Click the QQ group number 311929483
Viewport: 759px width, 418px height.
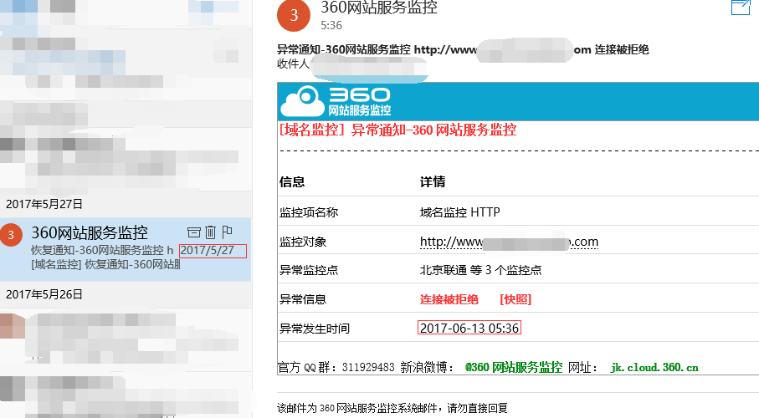(368, 367)
